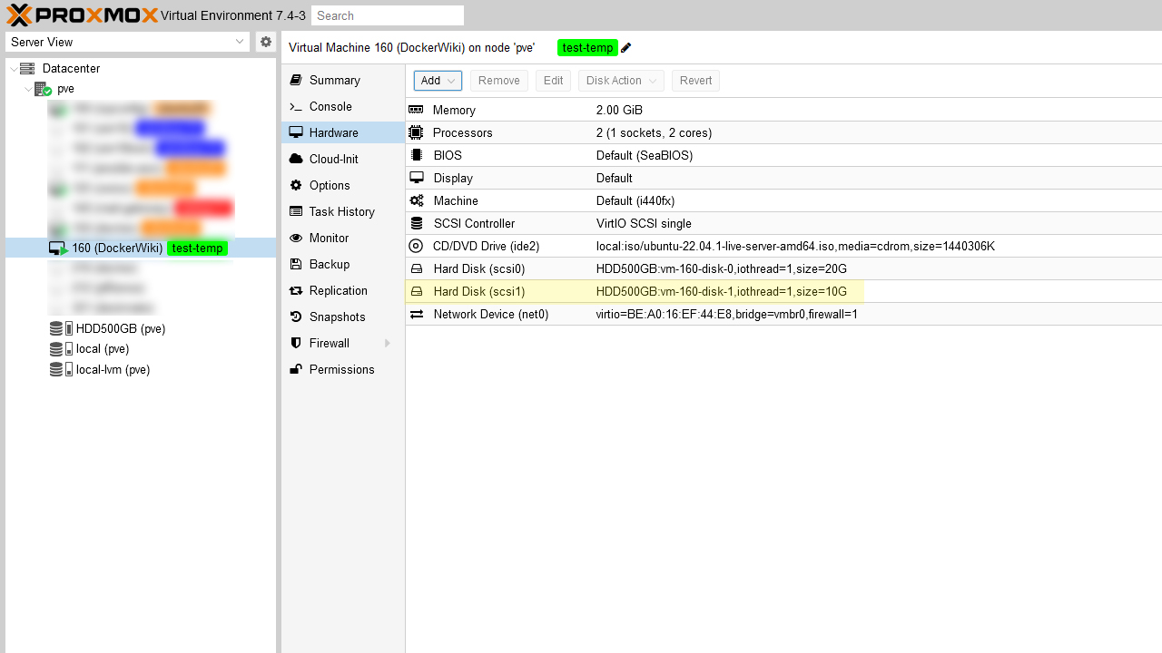Click the Network Device net0 icon
The image size is (1162, 653).
click(x=417, y=315)
